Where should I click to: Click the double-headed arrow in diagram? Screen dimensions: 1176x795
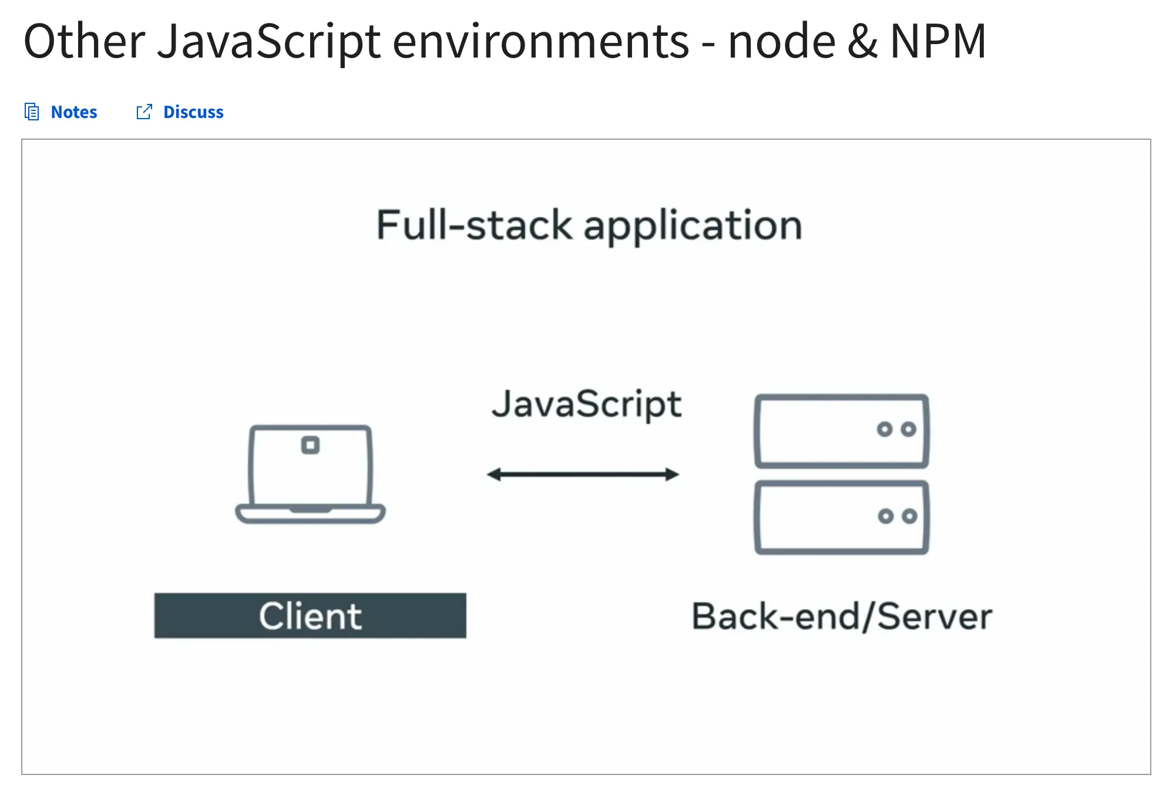(x=583, y=474)
